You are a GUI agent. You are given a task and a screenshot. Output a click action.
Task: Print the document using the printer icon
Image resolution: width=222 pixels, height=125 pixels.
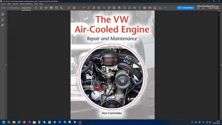pos(51,8)
